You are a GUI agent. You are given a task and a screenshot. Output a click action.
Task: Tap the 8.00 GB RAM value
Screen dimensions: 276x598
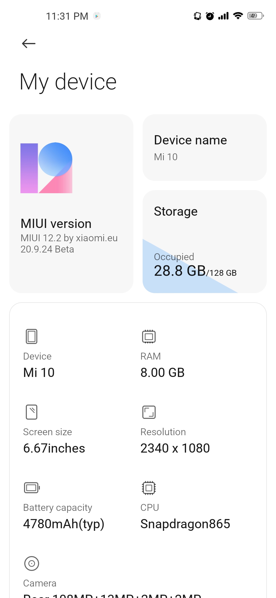[x=163, y=372]
